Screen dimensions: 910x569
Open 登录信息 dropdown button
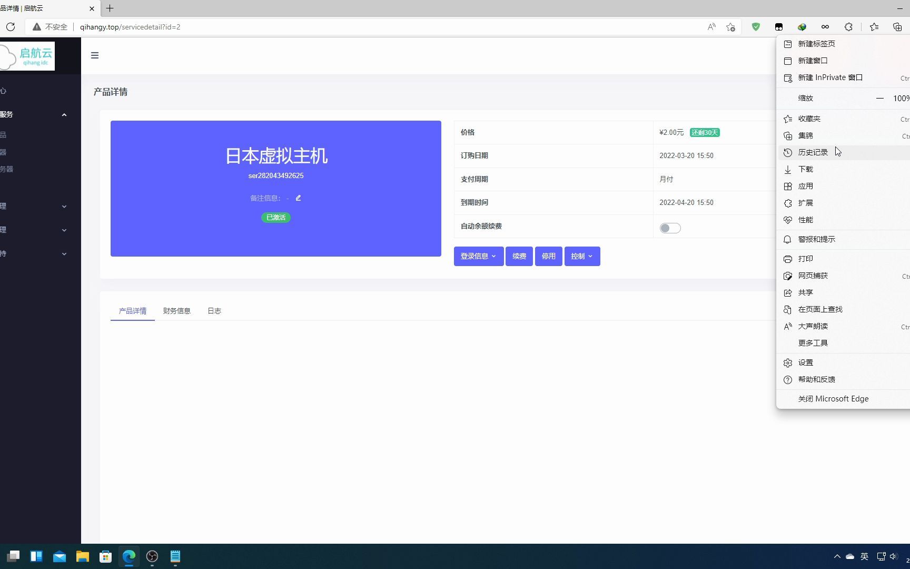(479, 256)
